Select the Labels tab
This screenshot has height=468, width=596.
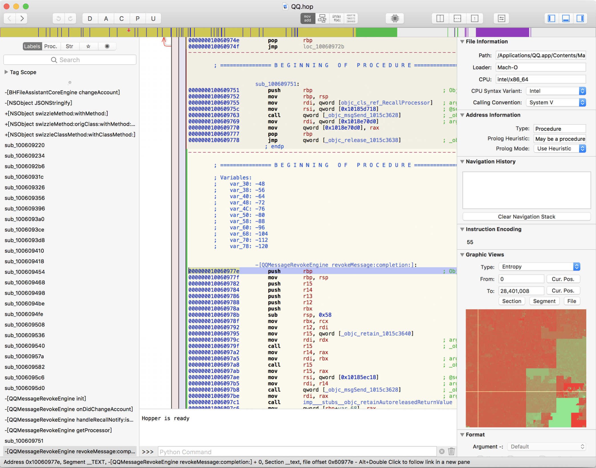click(32, 46)
